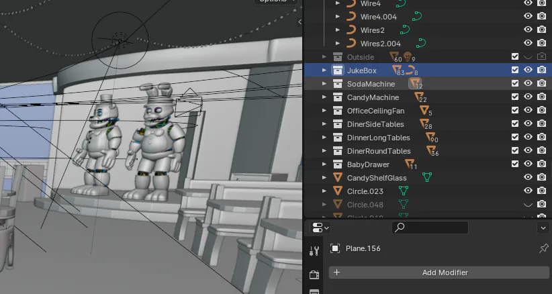Uncheck the SodaMachine view layer checkbox
552x294 pixels.
pos(514,83)
